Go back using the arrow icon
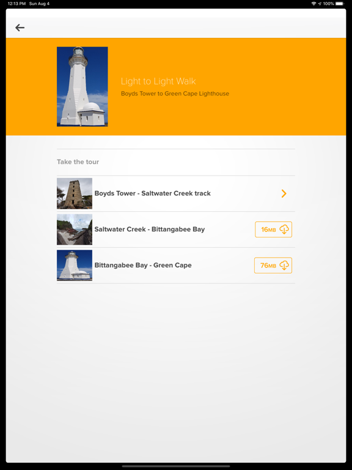This screenshot has width=352, height=470. pos(20,28)
